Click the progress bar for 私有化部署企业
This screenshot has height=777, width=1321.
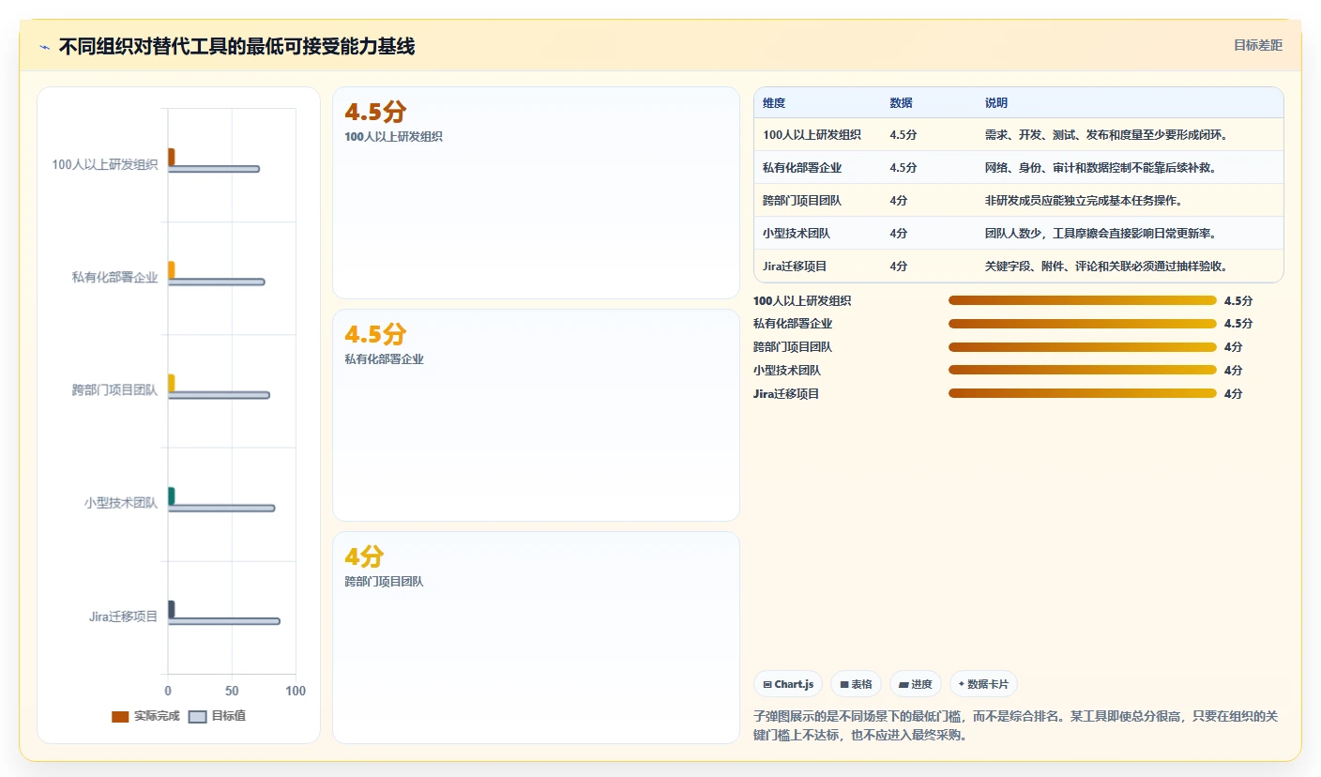pyautogui.click(x=1083, y=324)
